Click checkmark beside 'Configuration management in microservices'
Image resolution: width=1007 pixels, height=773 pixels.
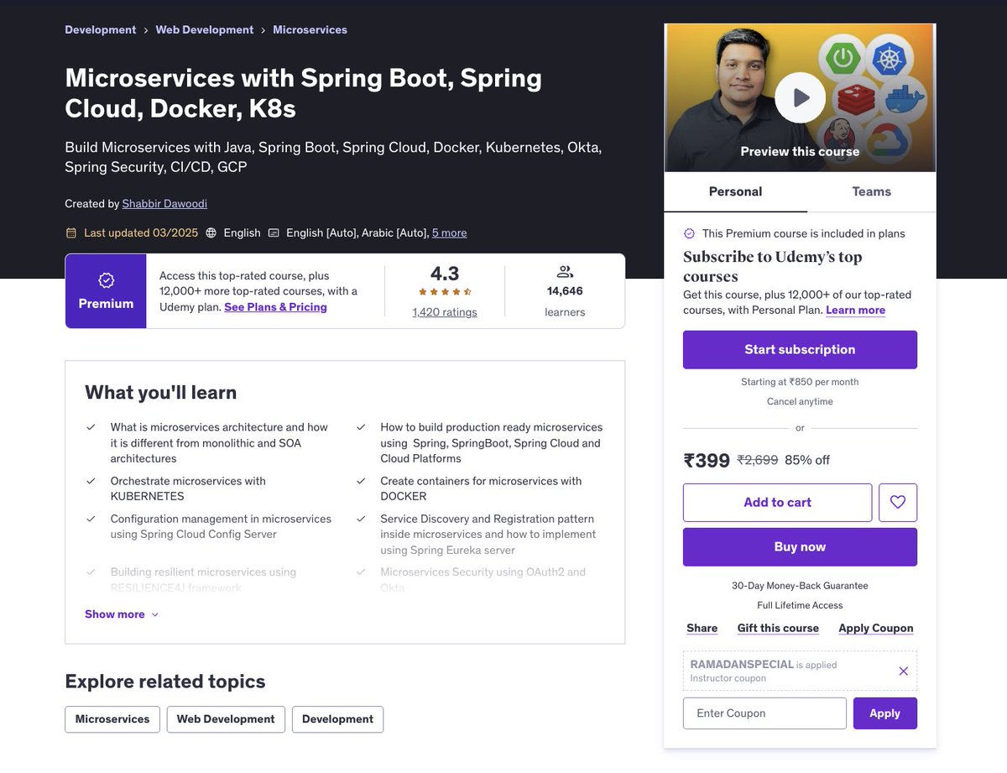tap(91, 519)
